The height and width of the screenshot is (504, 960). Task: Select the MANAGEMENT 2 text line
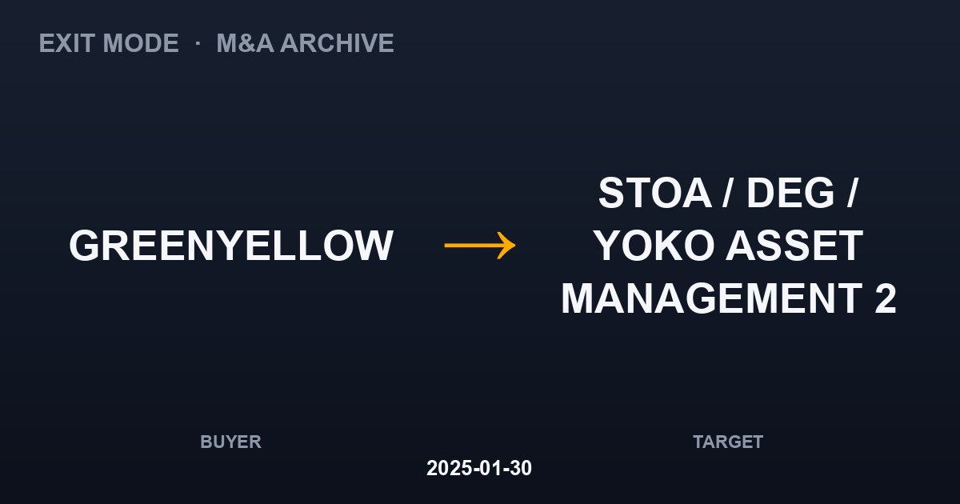pyautogui.click(x=728, y=299)
